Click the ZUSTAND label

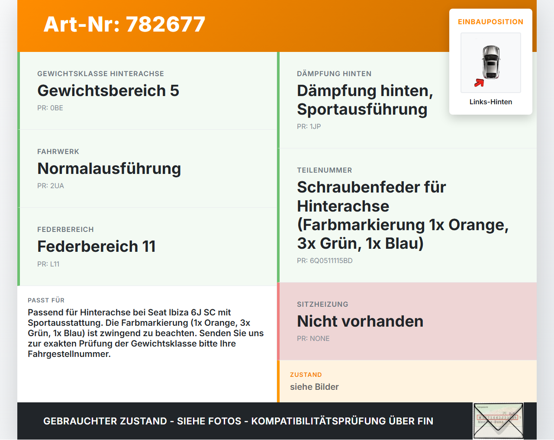(306, 375)
